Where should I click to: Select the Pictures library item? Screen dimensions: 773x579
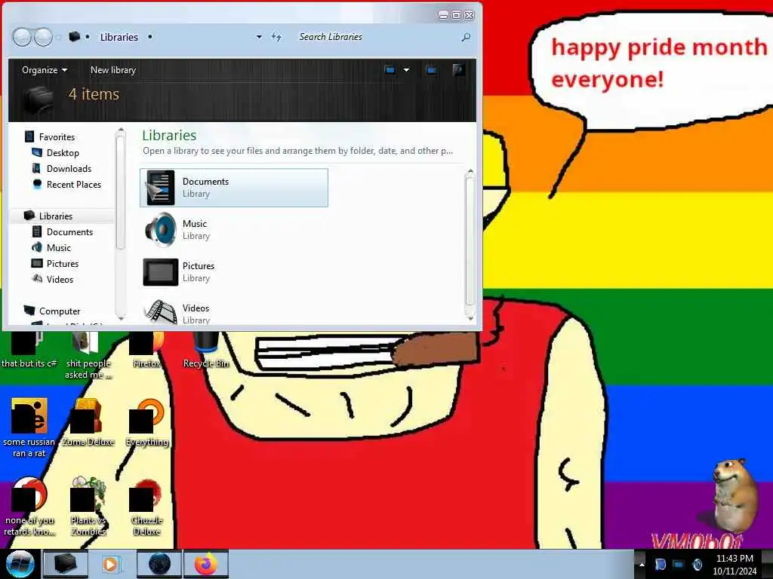234,271
